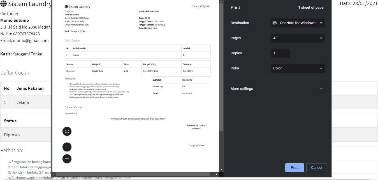
Task: Click the printer icon beside OneNote destination
Action: tap(275, 23)
